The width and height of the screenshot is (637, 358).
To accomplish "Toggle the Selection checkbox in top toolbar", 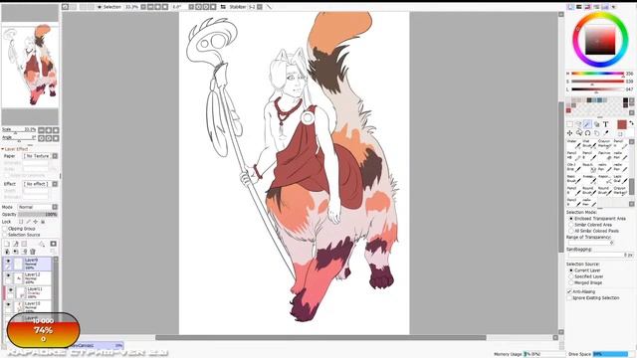I will 99,7.
